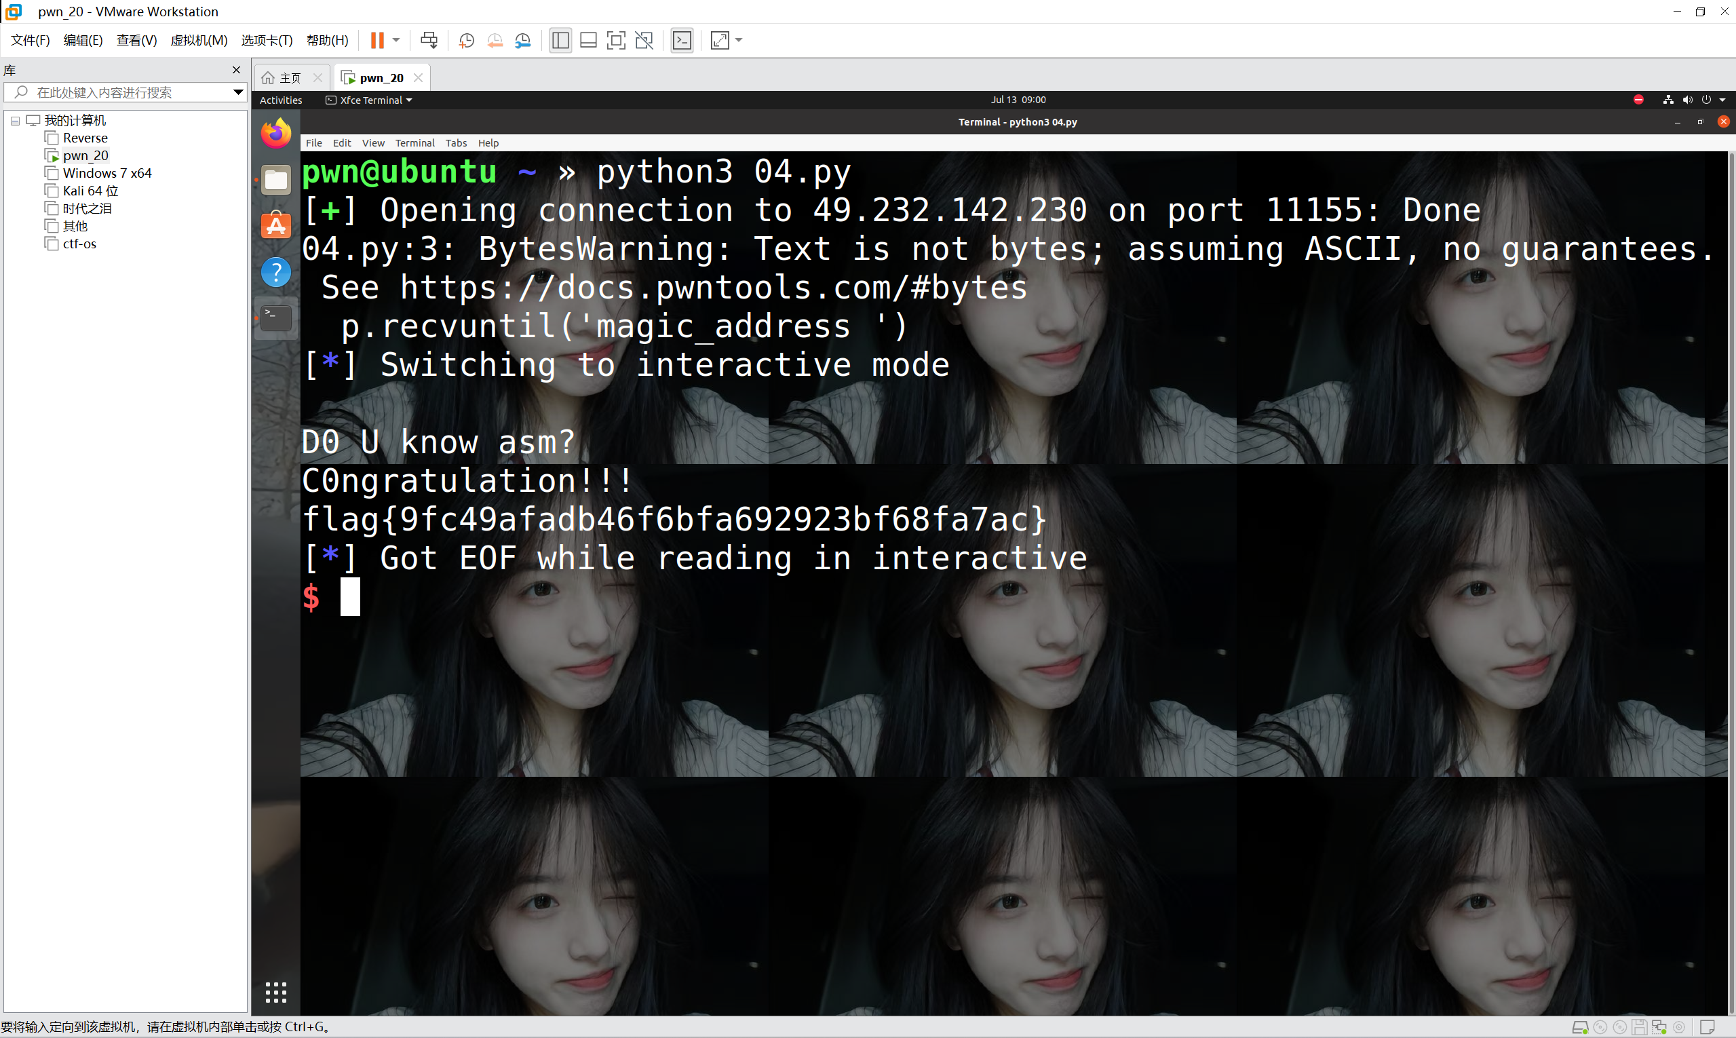Open the Terminal menu in terminal menubar
The width and height of the screenshot is (1736, 1038).
pos(414,142)
